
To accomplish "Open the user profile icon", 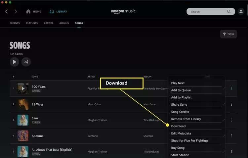I will [241, 11].
